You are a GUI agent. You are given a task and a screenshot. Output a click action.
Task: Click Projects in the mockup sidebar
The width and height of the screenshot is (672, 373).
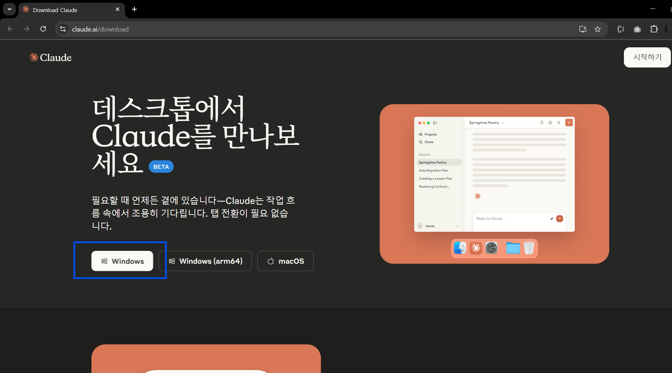coord(428,135)
